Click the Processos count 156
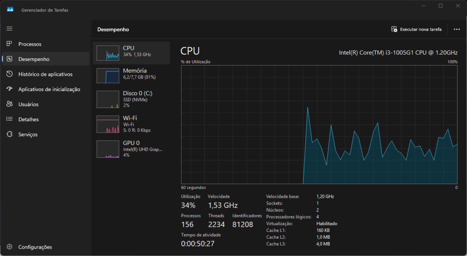Screen dimensions: 467x256 click(187, 225)
